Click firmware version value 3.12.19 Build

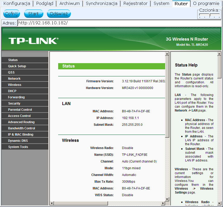pyautogui.click(x=144, y=81)
